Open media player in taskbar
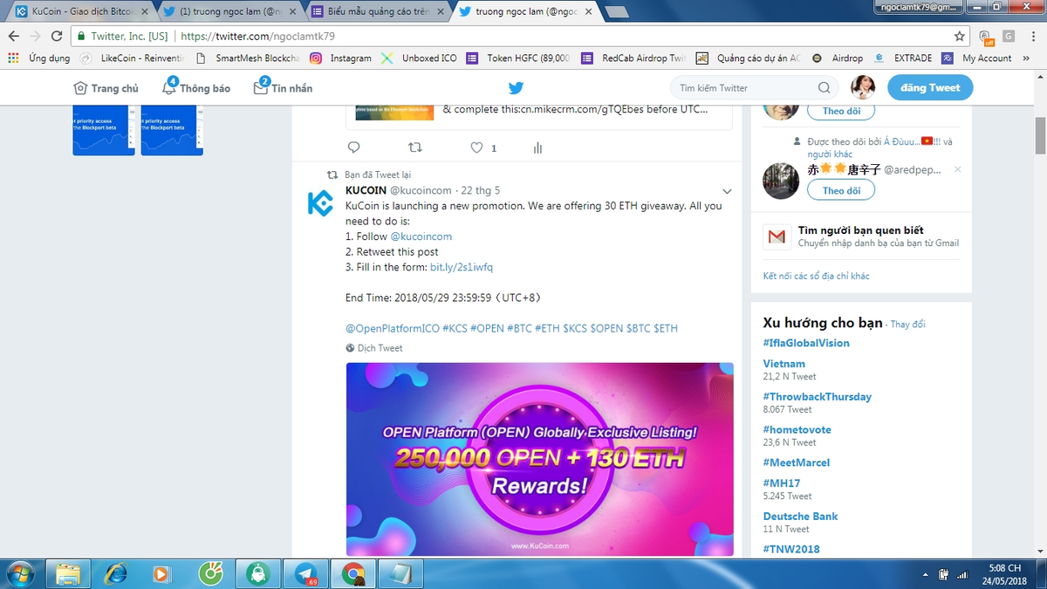The width and height of the screenshot is (1047, 589). (162, 573)
